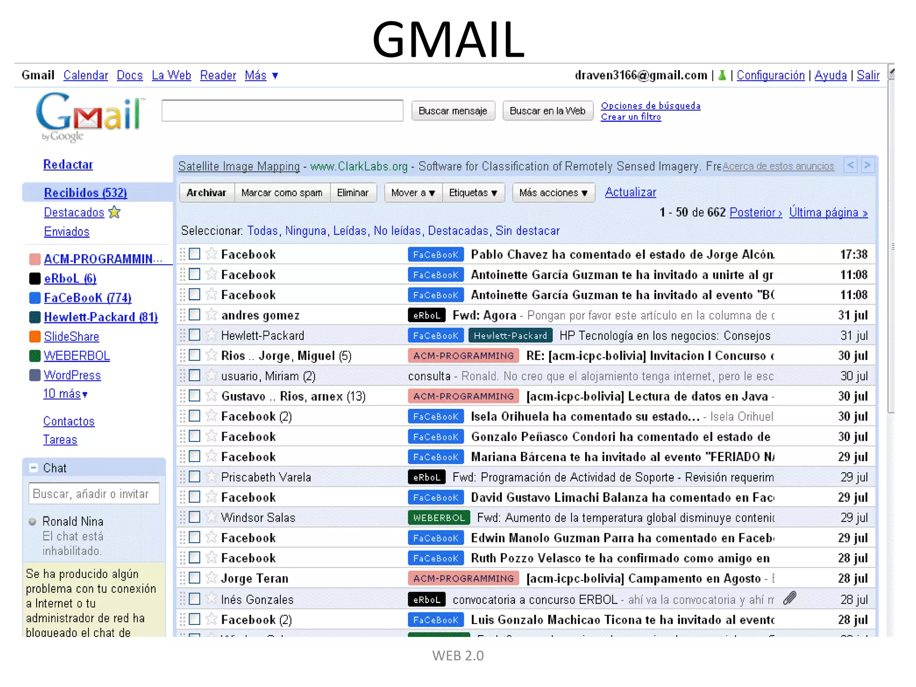Open Recibidos (532) inbox
The height and width of the screenshot is (687, 916).
coord(85,193)
